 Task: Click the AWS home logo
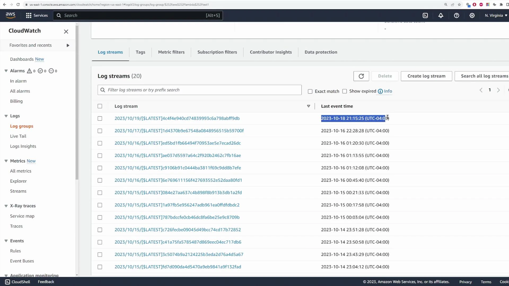click(x=10, y=15)
